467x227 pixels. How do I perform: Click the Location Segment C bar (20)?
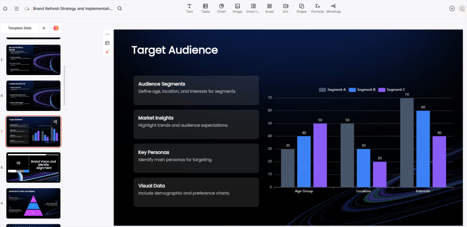tap(380, 174)
